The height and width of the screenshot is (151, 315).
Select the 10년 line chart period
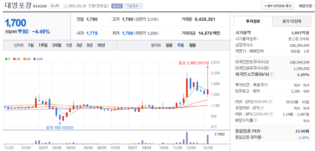tap(101, 45)
